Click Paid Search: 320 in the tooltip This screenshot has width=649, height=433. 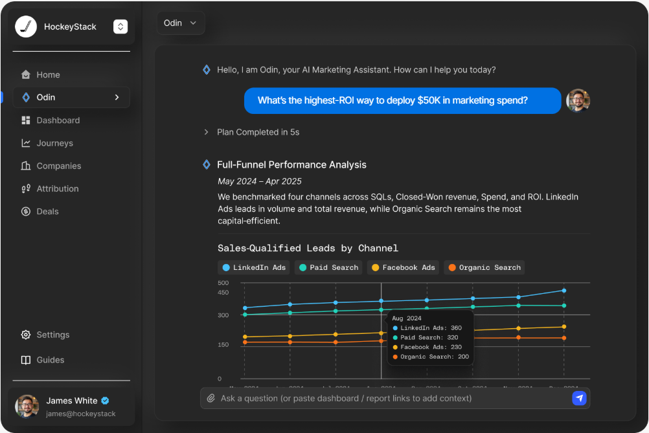tap(426, 337)
